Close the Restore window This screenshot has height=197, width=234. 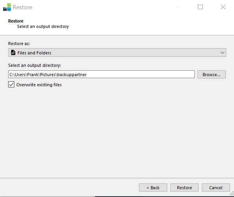click(223, 7)
